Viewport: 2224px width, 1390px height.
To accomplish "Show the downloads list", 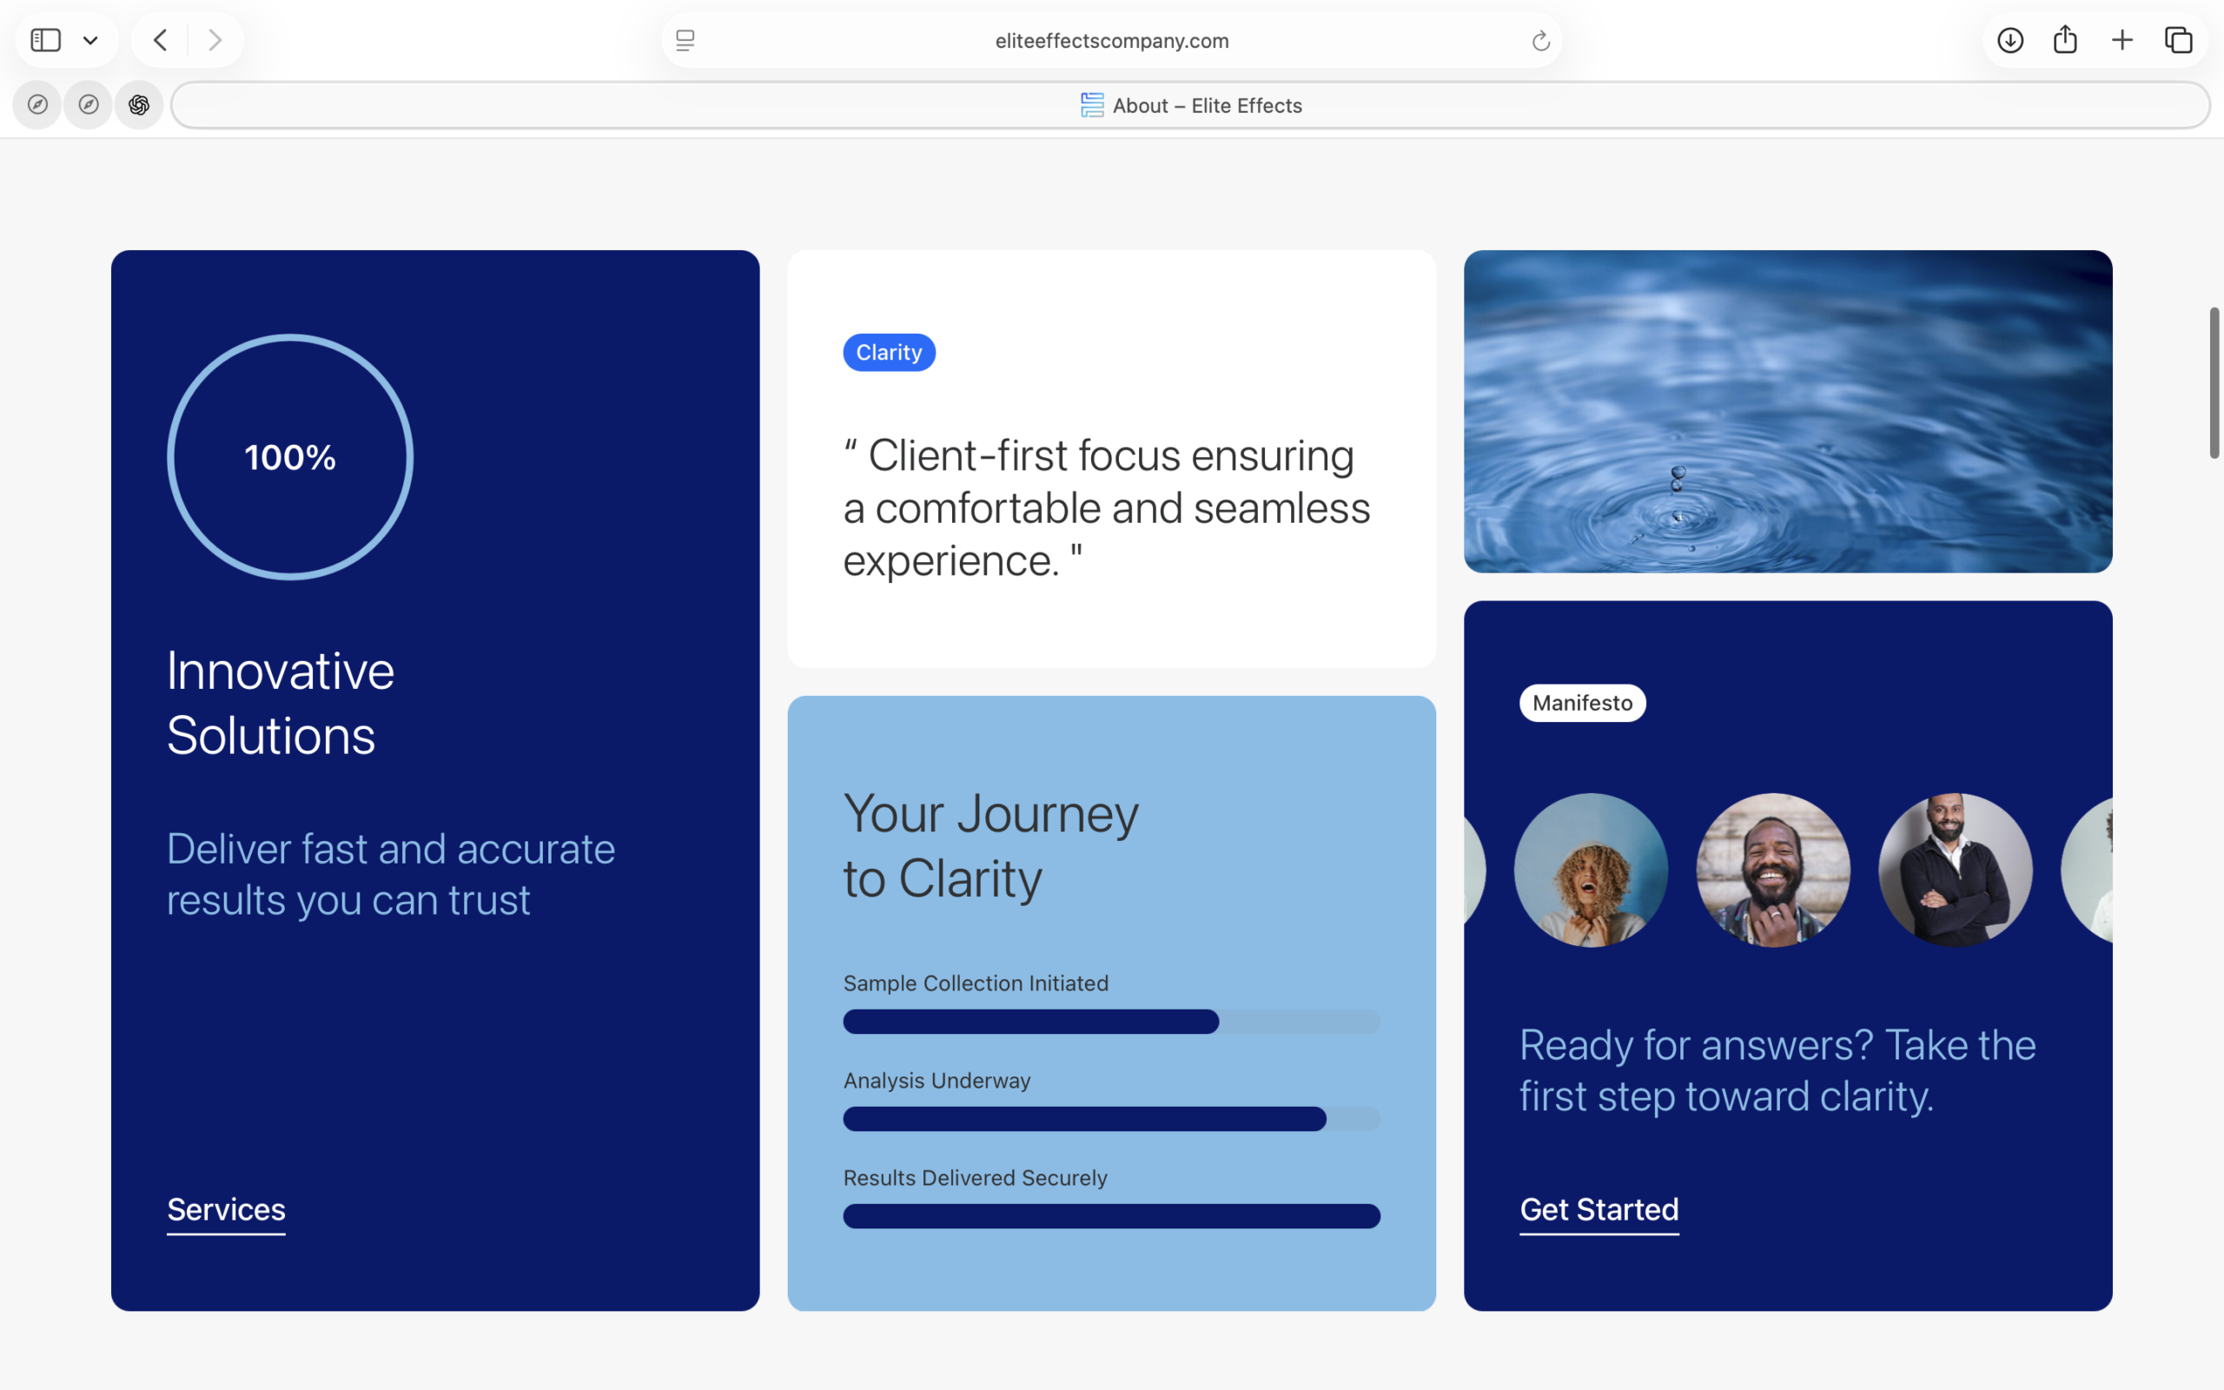I will click(2010, 41).
